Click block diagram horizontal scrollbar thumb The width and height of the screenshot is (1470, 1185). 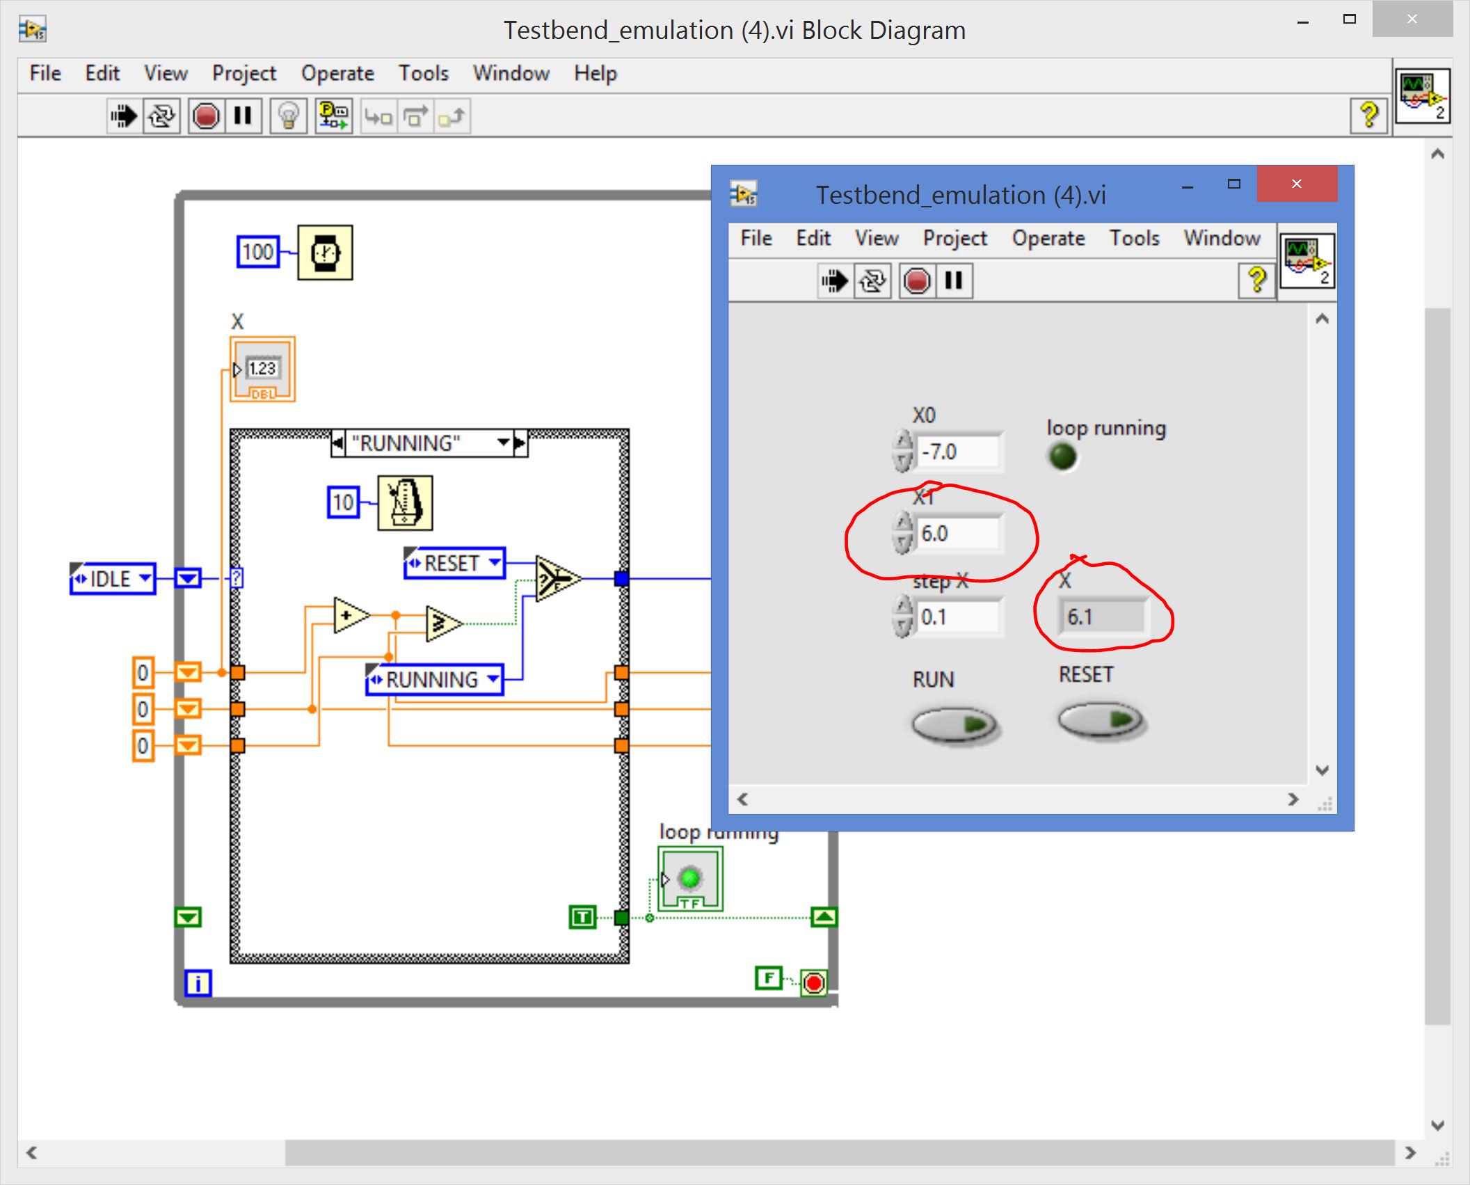(838, 1152)
